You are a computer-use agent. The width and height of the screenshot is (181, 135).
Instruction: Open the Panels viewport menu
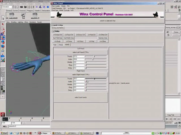[40, 22]
